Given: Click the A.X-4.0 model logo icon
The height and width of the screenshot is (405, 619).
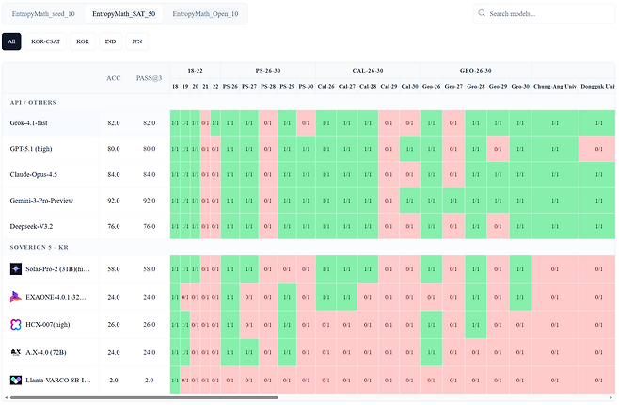Looking at the screenshot, I should click(x=15, y=352).
